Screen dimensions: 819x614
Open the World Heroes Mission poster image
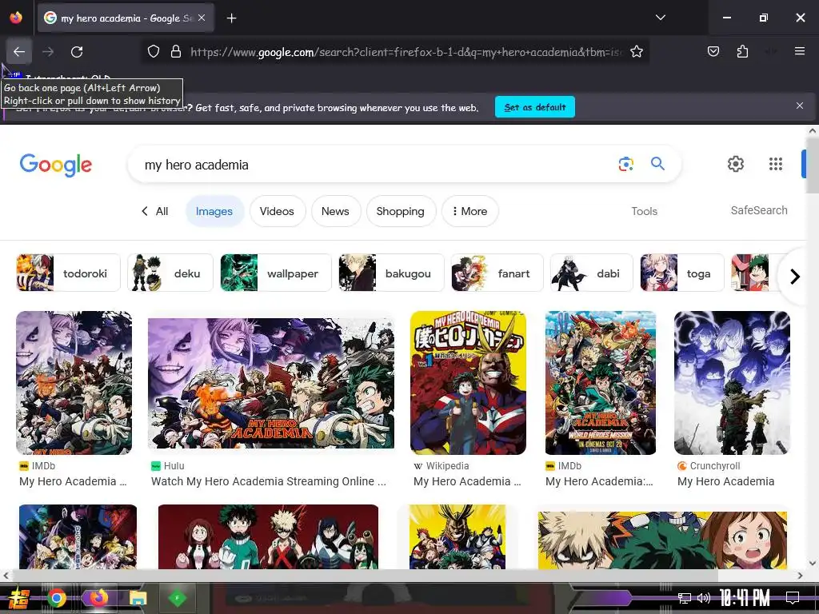[x=601, y=383]
